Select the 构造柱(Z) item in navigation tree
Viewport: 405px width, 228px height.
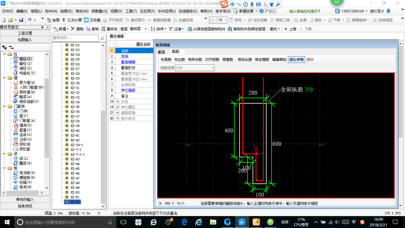point(25,73)
